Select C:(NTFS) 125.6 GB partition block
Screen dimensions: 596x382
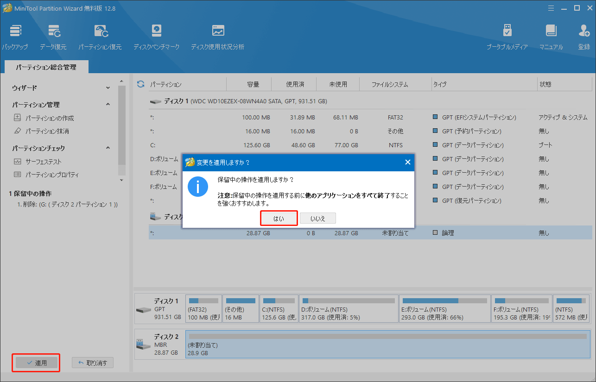coord(279,309)
